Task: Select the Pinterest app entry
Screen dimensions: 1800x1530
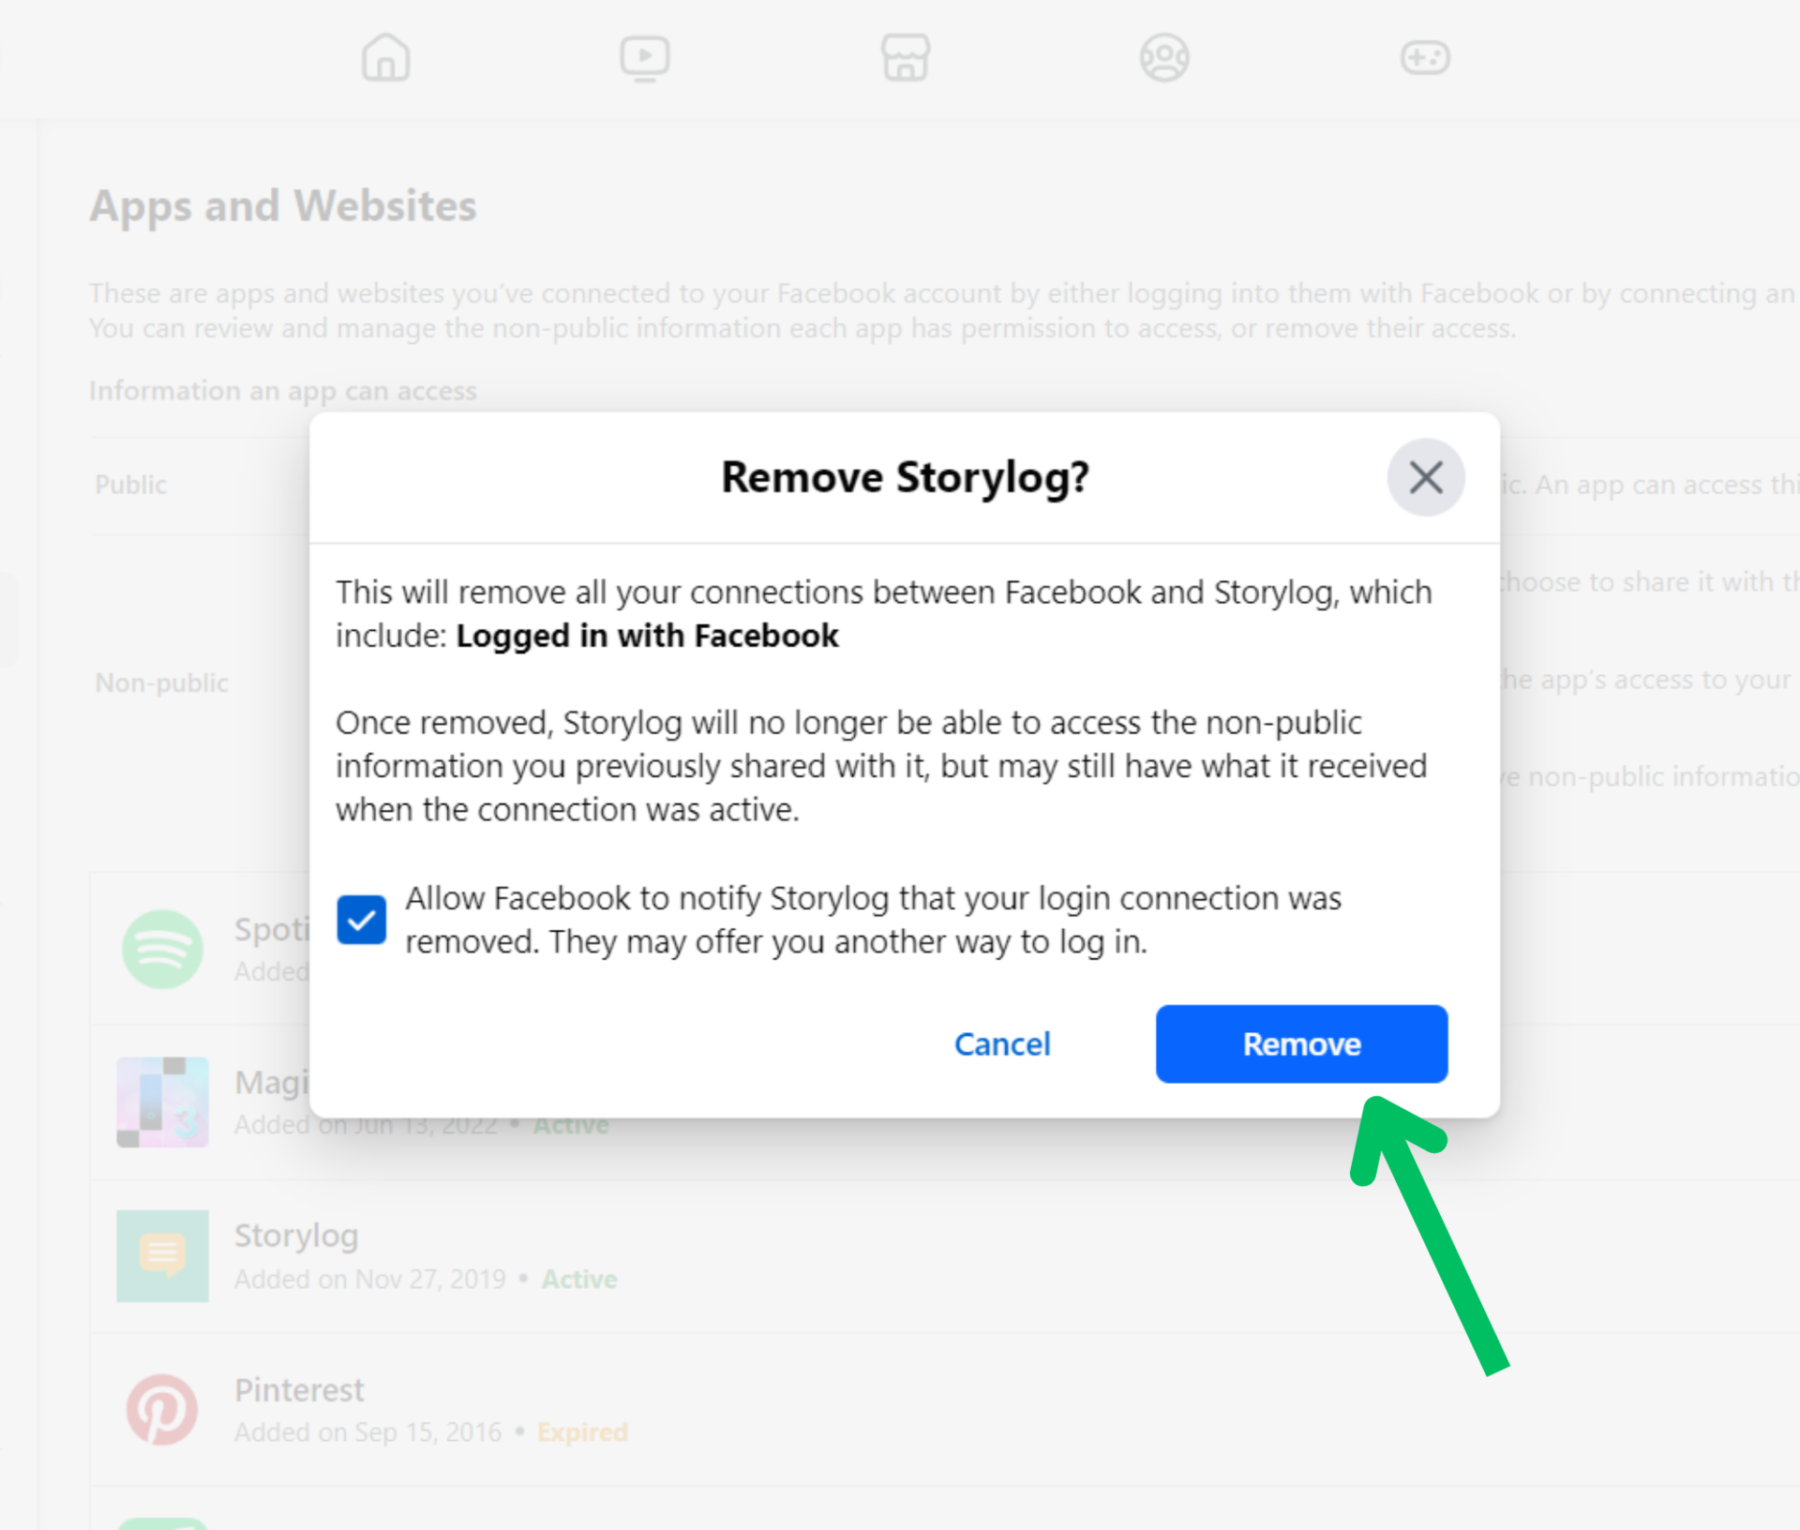Action: 299,1390
